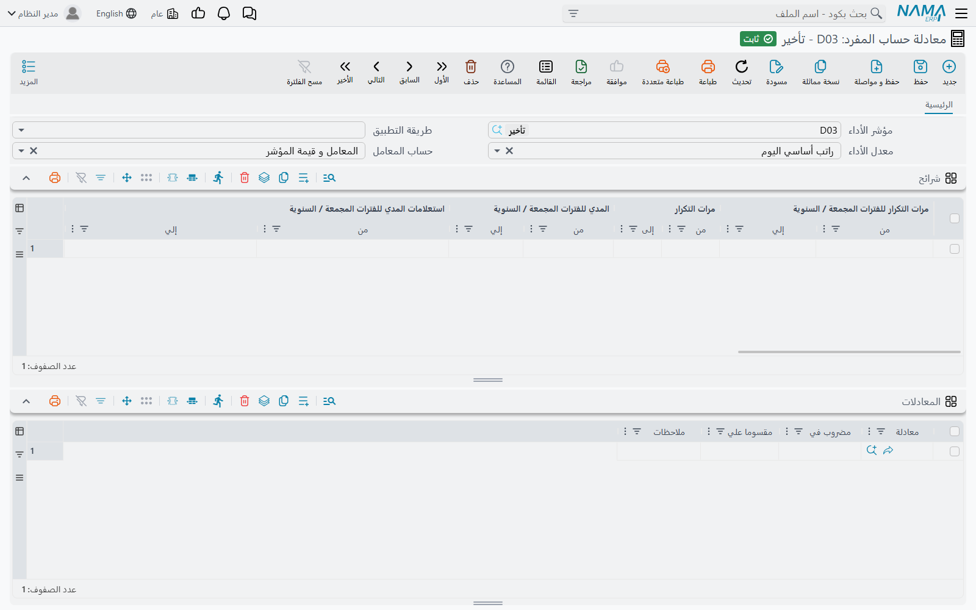Click the horizontal scrollbar of slices table
The width and height of the screenshot is (976, 610).
pos(849,352)
